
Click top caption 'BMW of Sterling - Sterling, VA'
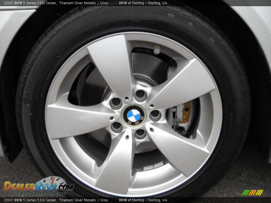pos(143,3)
